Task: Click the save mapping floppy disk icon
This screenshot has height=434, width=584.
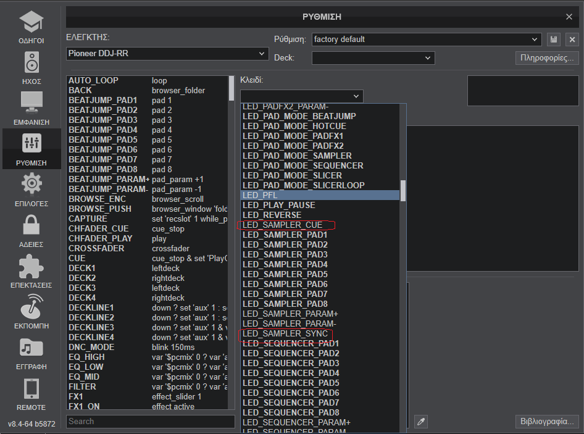Action: pos(554,40)
